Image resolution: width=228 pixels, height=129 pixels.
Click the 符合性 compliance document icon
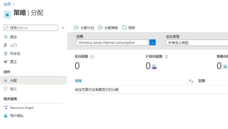(x=5, y=54)
